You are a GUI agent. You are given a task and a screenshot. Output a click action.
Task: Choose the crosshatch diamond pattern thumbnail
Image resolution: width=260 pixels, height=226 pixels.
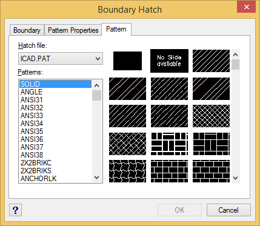coord(211,116)
